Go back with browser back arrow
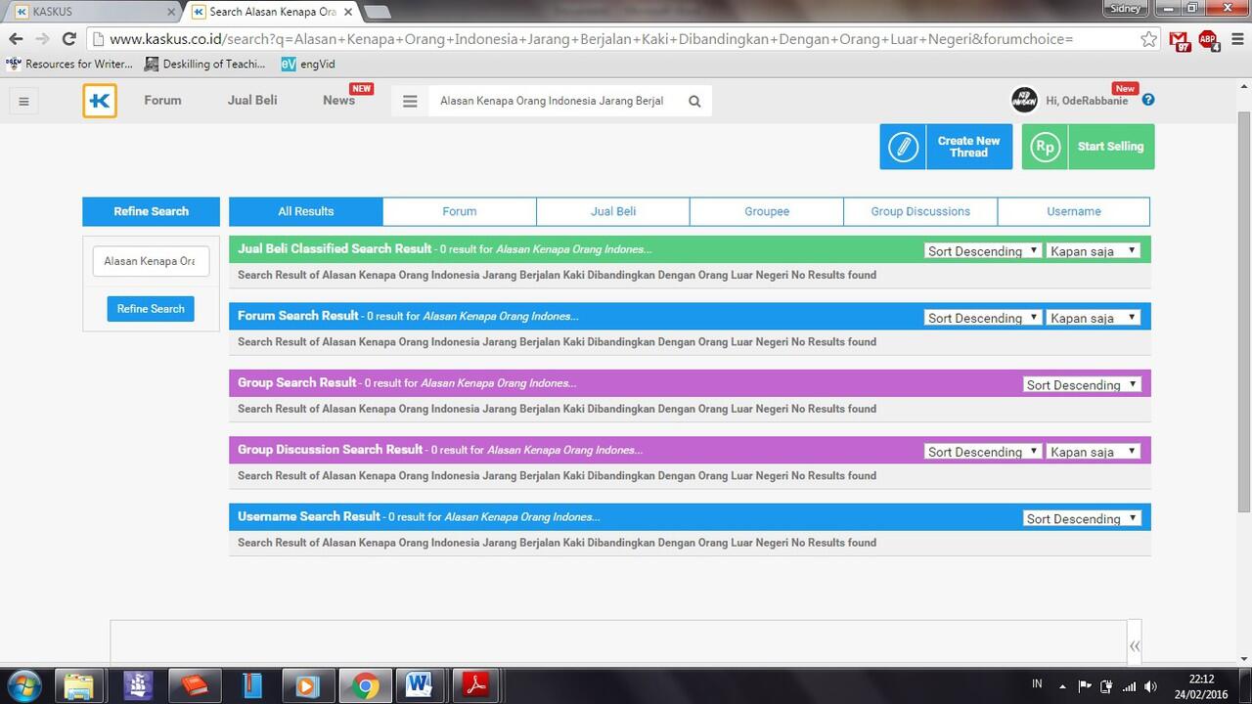1252x704 pixels. tap(16, 39)
